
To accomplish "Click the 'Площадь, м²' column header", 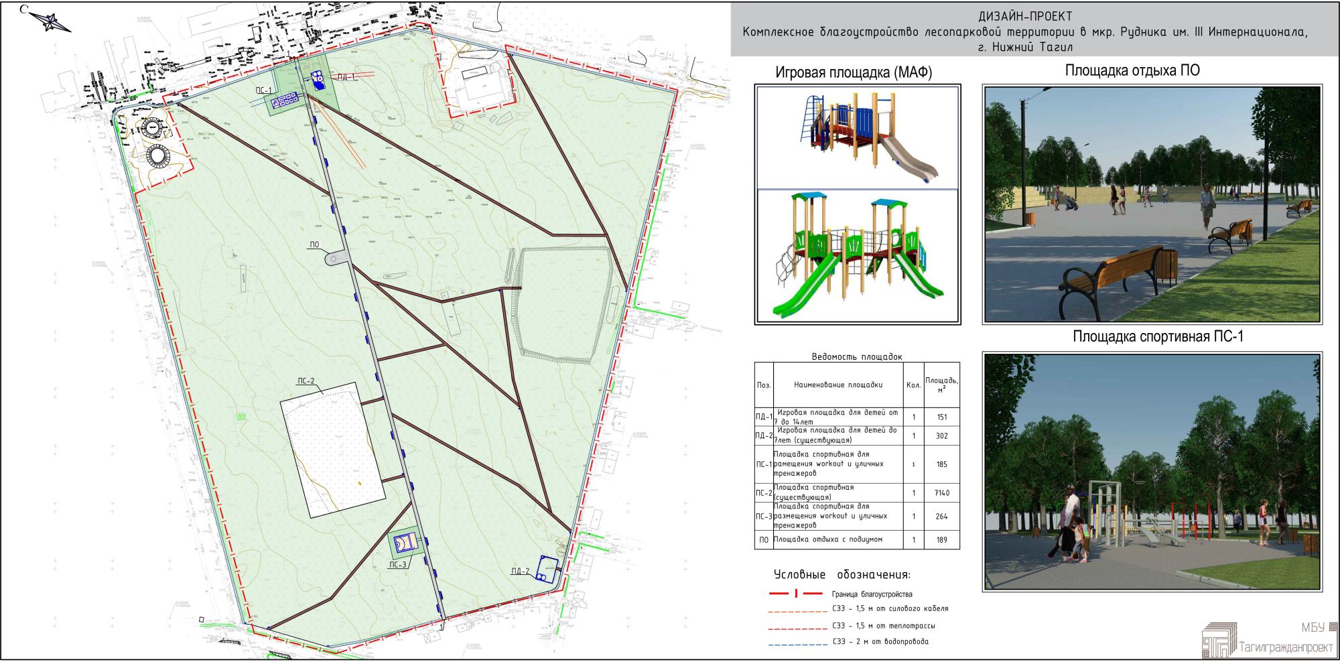I will tap(941, 384).
